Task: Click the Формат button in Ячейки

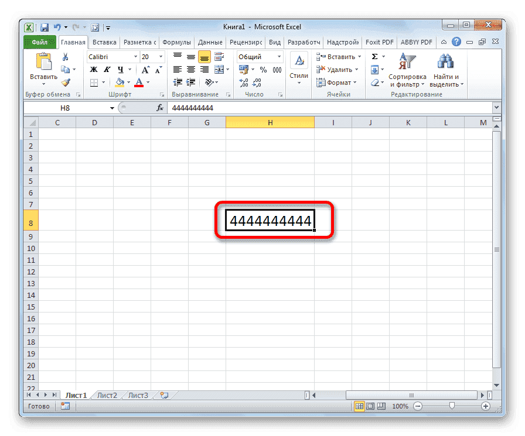Action: click(337, 83)
